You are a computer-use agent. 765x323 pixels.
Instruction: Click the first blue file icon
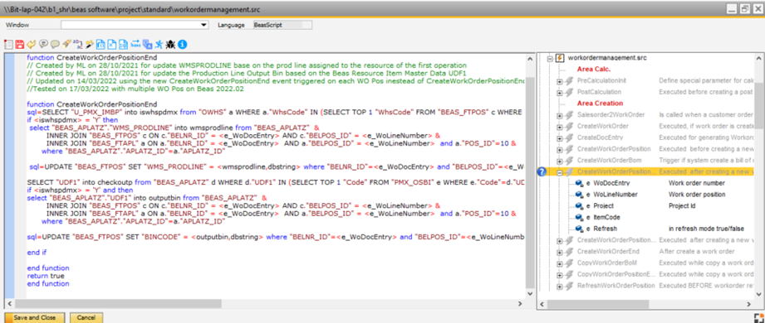[101, 45]
